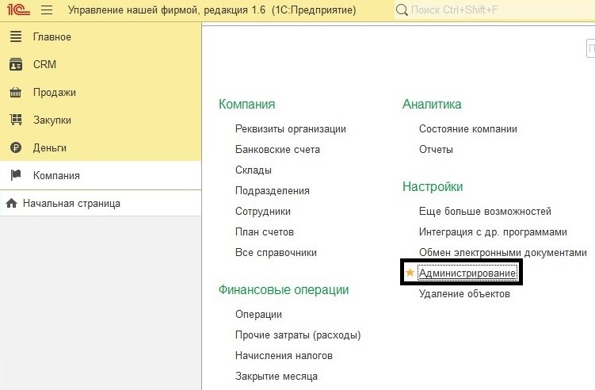This screenshot has height=390, width=595.
Task: Open Обмен электронными документами
Action: [502, 253]
